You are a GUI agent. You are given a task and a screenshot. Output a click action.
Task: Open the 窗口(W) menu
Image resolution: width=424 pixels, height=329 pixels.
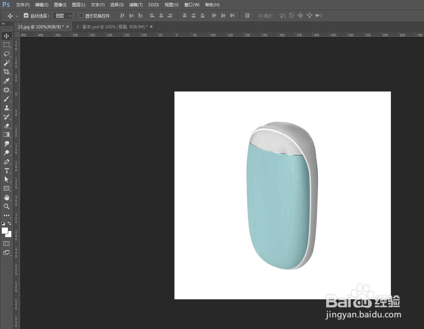(192, 5)
